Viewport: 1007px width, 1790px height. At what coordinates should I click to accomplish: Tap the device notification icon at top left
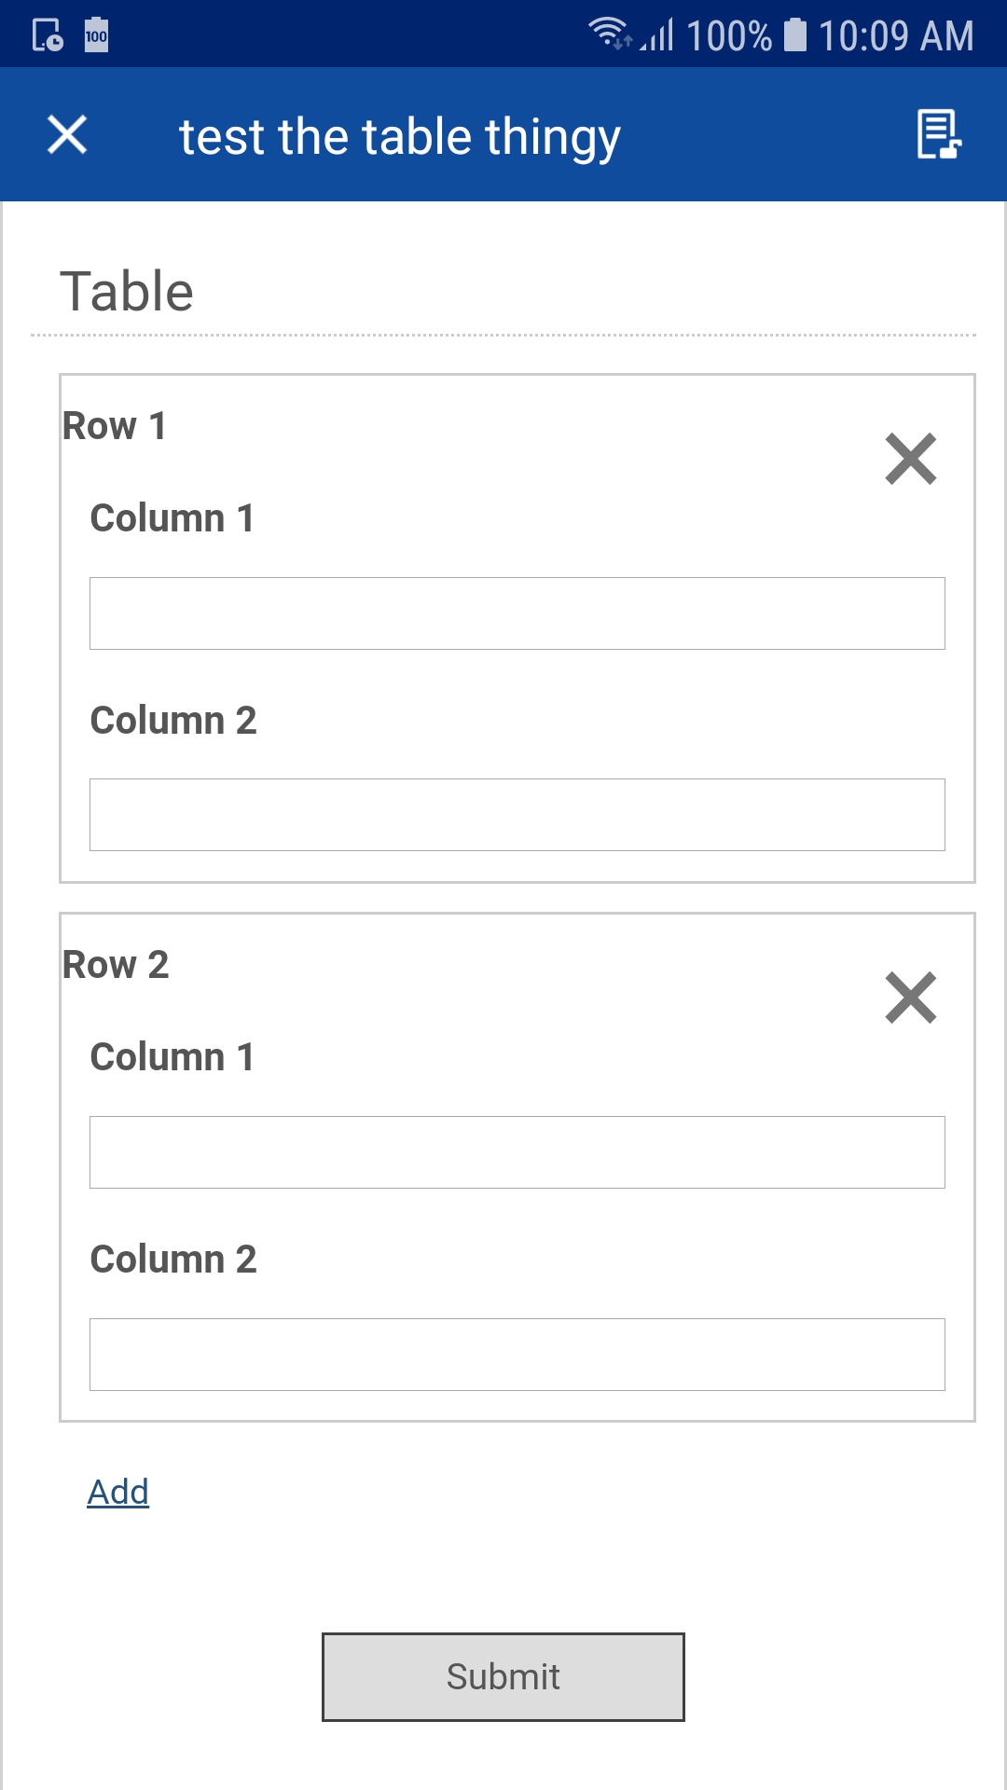tap(48, 35)
